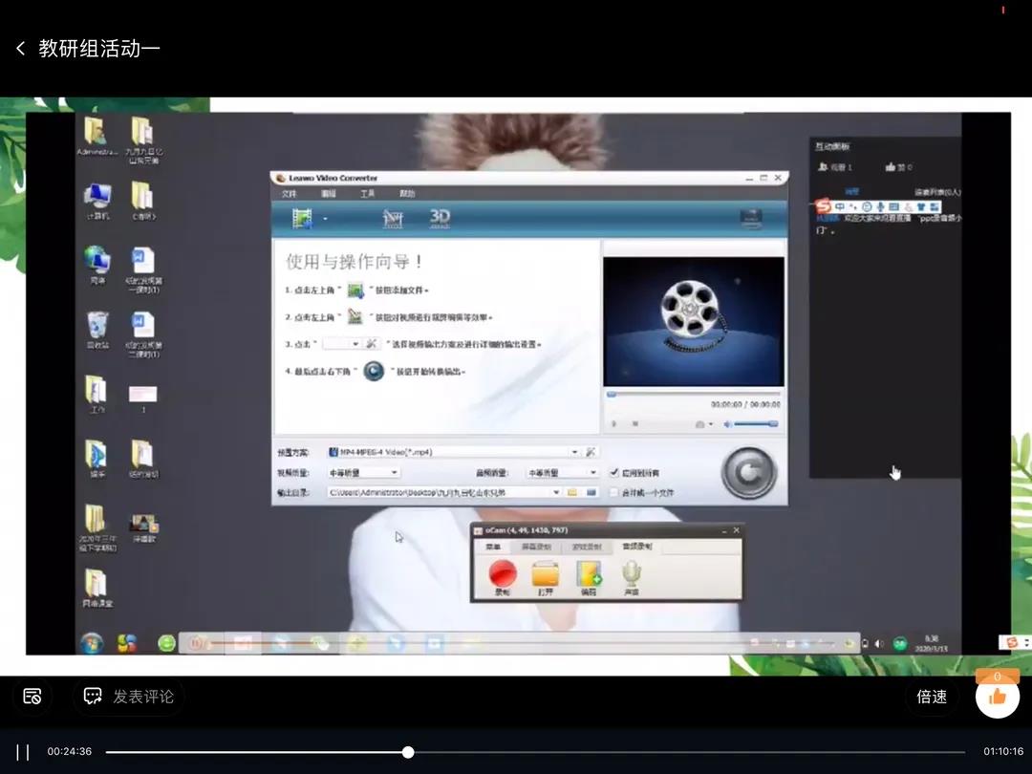The width and height of the screenshot is (1032, 774).
Task: Expand the 视频质量 quality dropdown
Action: click(394, 472)
